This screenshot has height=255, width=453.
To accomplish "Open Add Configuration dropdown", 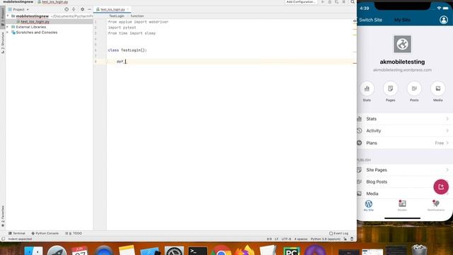I will (x=301, y=1).
